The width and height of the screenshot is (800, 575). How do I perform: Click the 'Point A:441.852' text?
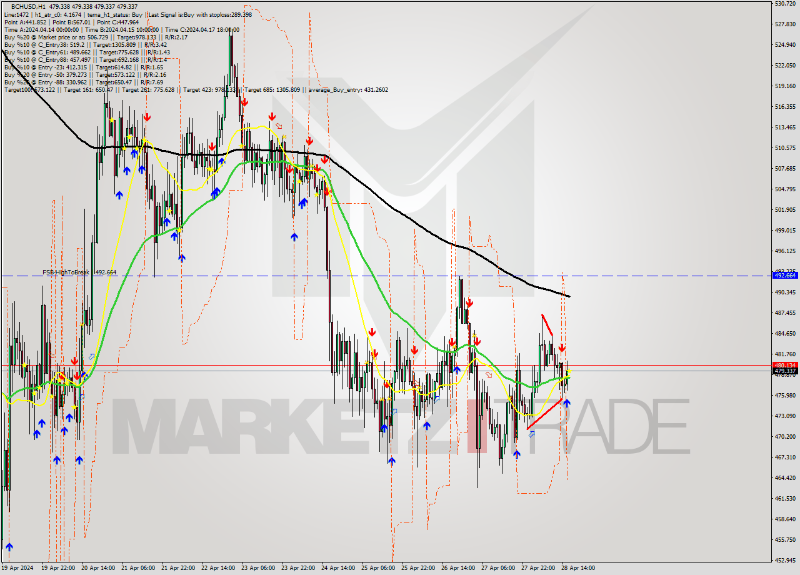[25, 22]
